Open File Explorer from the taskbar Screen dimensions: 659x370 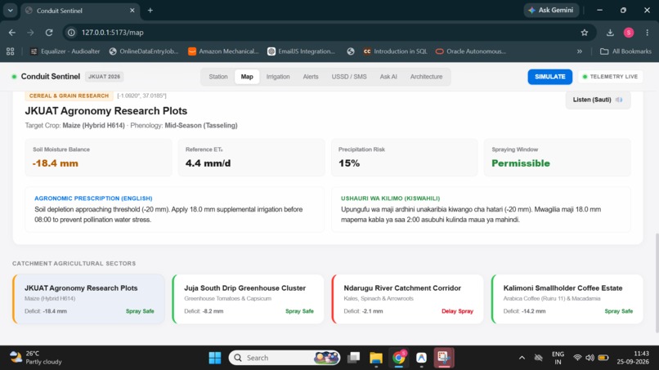376,358
